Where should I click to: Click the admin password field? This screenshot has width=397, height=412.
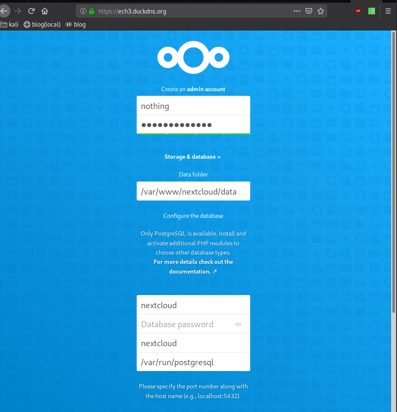click(193, 125)
